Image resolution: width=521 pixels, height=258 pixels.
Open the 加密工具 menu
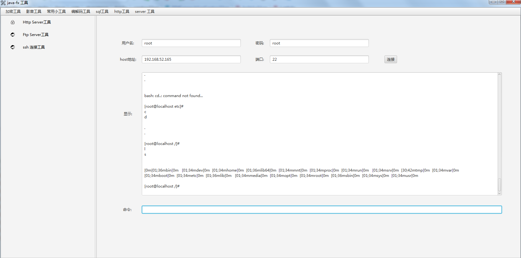click(x=13, y=12)
